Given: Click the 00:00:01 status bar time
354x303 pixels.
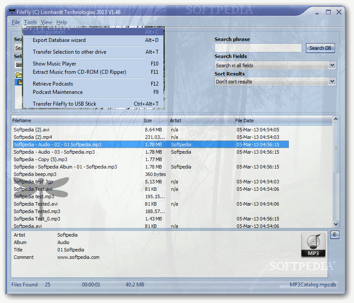Looking at the screenshot, I should (x=91, y=285).
